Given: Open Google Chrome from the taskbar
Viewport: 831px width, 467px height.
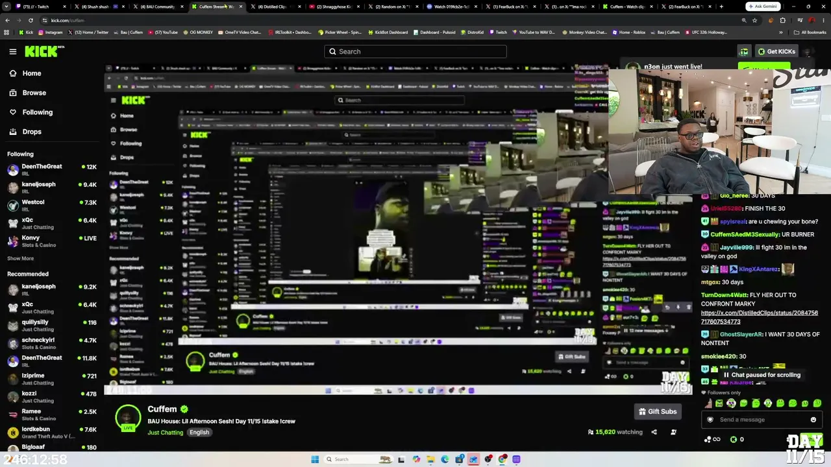Looking at the screenshot, I should click(502, 459).
